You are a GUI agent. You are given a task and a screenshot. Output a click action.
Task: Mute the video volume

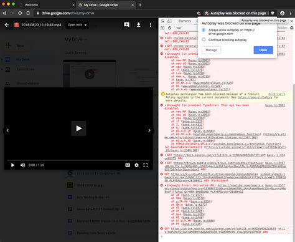pos(22,165)
